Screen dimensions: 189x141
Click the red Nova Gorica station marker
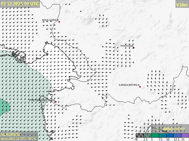tap(59, 22)
